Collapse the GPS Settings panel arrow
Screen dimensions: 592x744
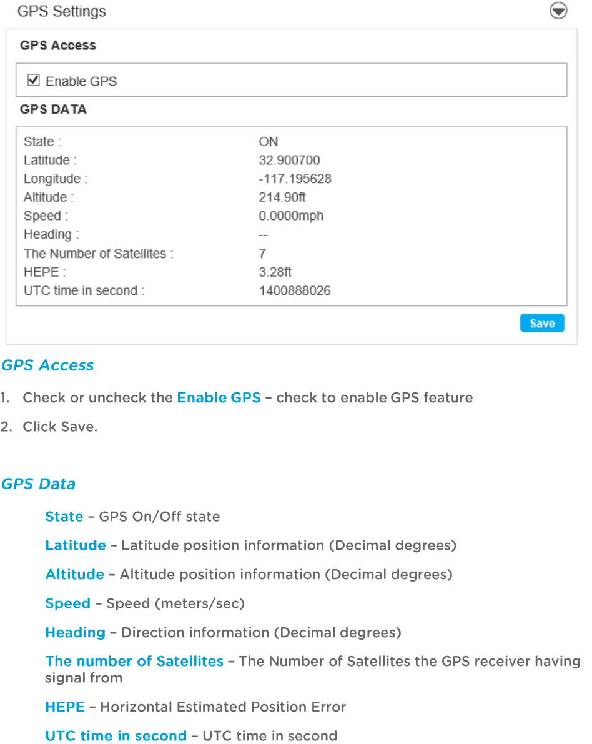(558, 11)
